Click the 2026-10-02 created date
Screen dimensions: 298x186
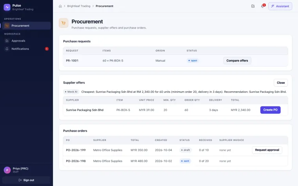(x=163, y=161)
